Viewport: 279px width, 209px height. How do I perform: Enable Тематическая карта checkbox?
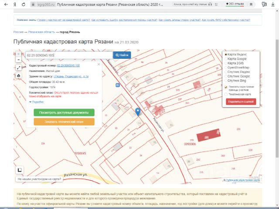[x=225, y=94]
